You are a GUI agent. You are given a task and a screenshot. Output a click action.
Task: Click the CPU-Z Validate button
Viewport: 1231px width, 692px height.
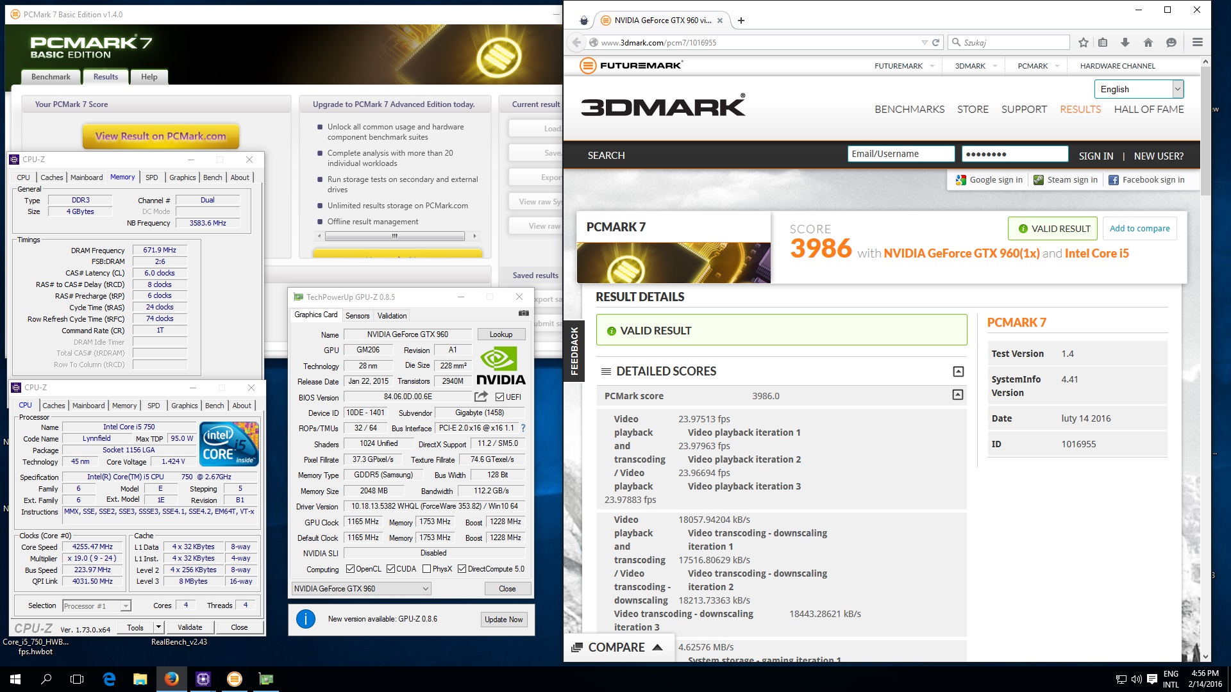point(190,627)
